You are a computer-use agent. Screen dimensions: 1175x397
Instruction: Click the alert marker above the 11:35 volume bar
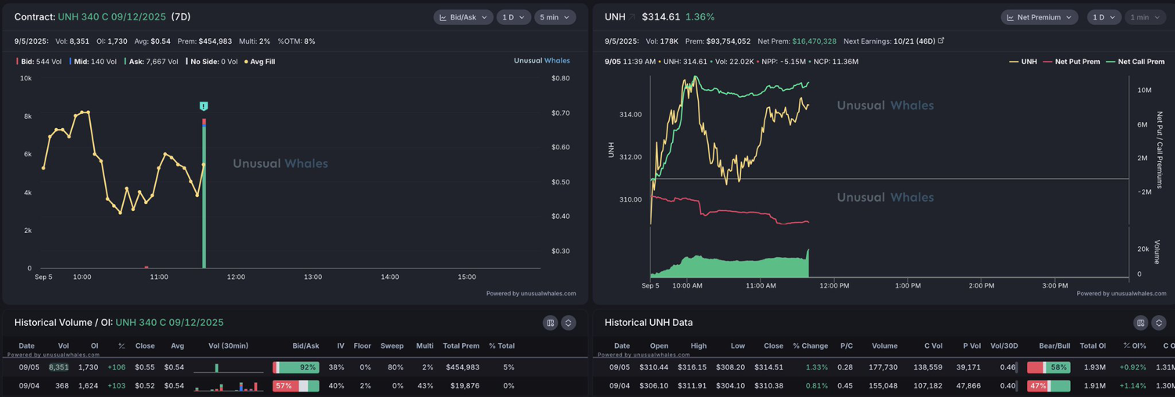pos(204,106)
